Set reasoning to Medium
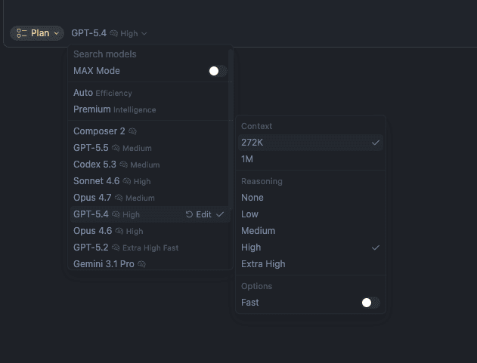This screenshot has width=477, height=363. click(x=310, y=231)
